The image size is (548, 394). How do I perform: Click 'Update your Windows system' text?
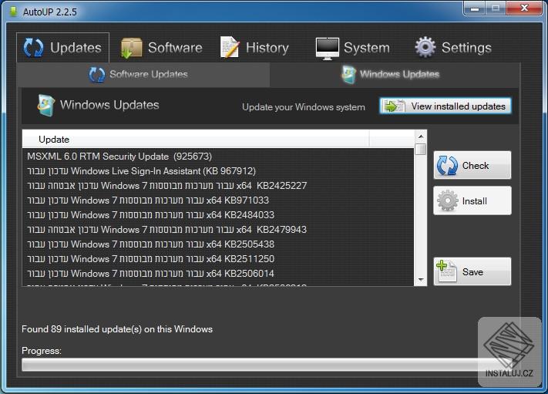click(x=304, y=107)
